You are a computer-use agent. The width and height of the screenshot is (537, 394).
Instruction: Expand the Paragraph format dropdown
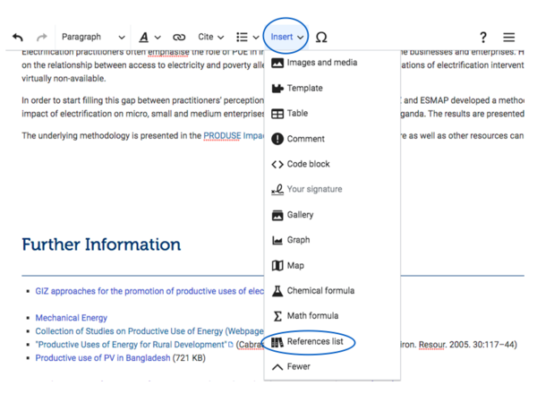coord(92,38)
